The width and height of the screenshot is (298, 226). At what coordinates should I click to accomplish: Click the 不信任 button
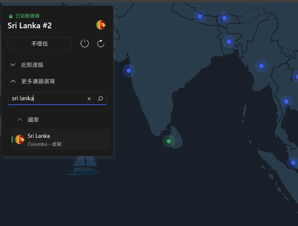(x=40, y=44)
